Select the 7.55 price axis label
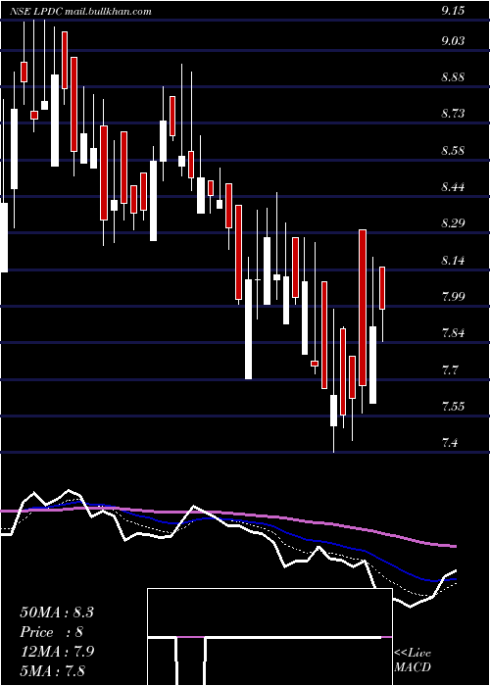Viewport: 490px width, 686px height. coord(453,407)
